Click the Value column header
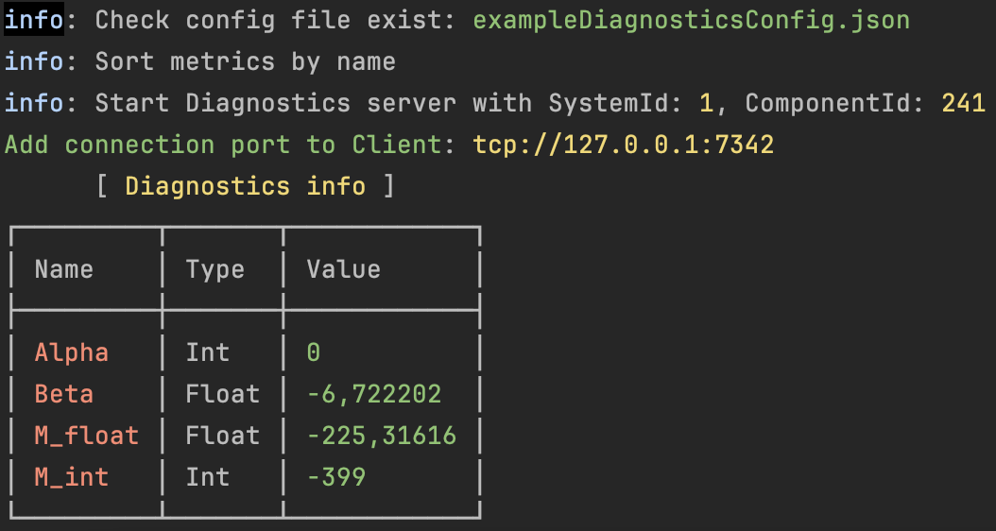 click(343, 269)
